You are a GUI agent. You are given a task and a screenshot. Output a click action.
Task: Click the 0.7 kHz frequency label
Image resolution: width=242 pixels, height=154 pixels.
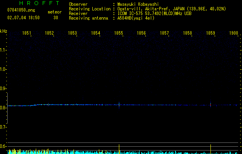point(3,127)
